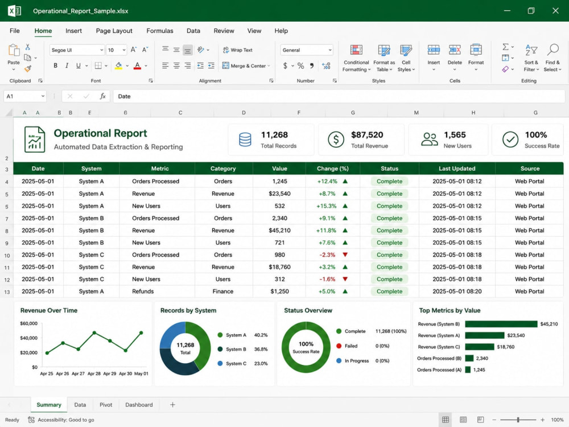Click the zoom slider in status bar
This screenshot has width=569, height=427.
pyautogui.click(x=518, y=420)
